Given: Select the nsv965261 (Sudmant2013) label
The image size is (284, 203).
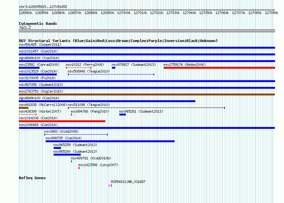Looking at the screenshot, I should click(x=141, y=111).
